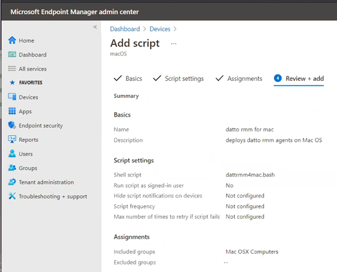Click 'Not configured' beside Script frequency
This screenshot has height=272, width=337.
[245, 206]
